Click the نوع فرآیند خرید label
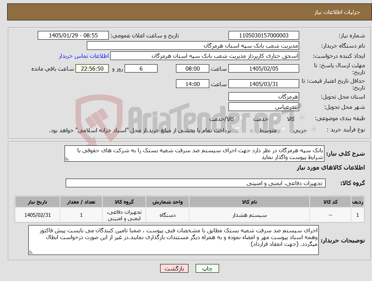This screenshot has width=372, height=281. (346, 130)
